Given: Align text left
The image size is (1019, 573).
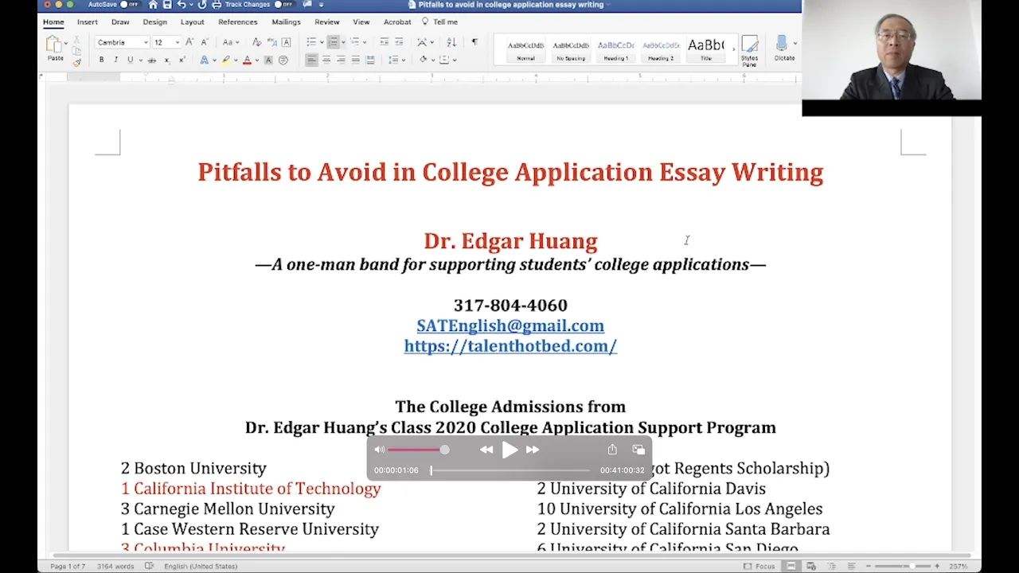Looking at the screenshot, I should tap(311, 60).
